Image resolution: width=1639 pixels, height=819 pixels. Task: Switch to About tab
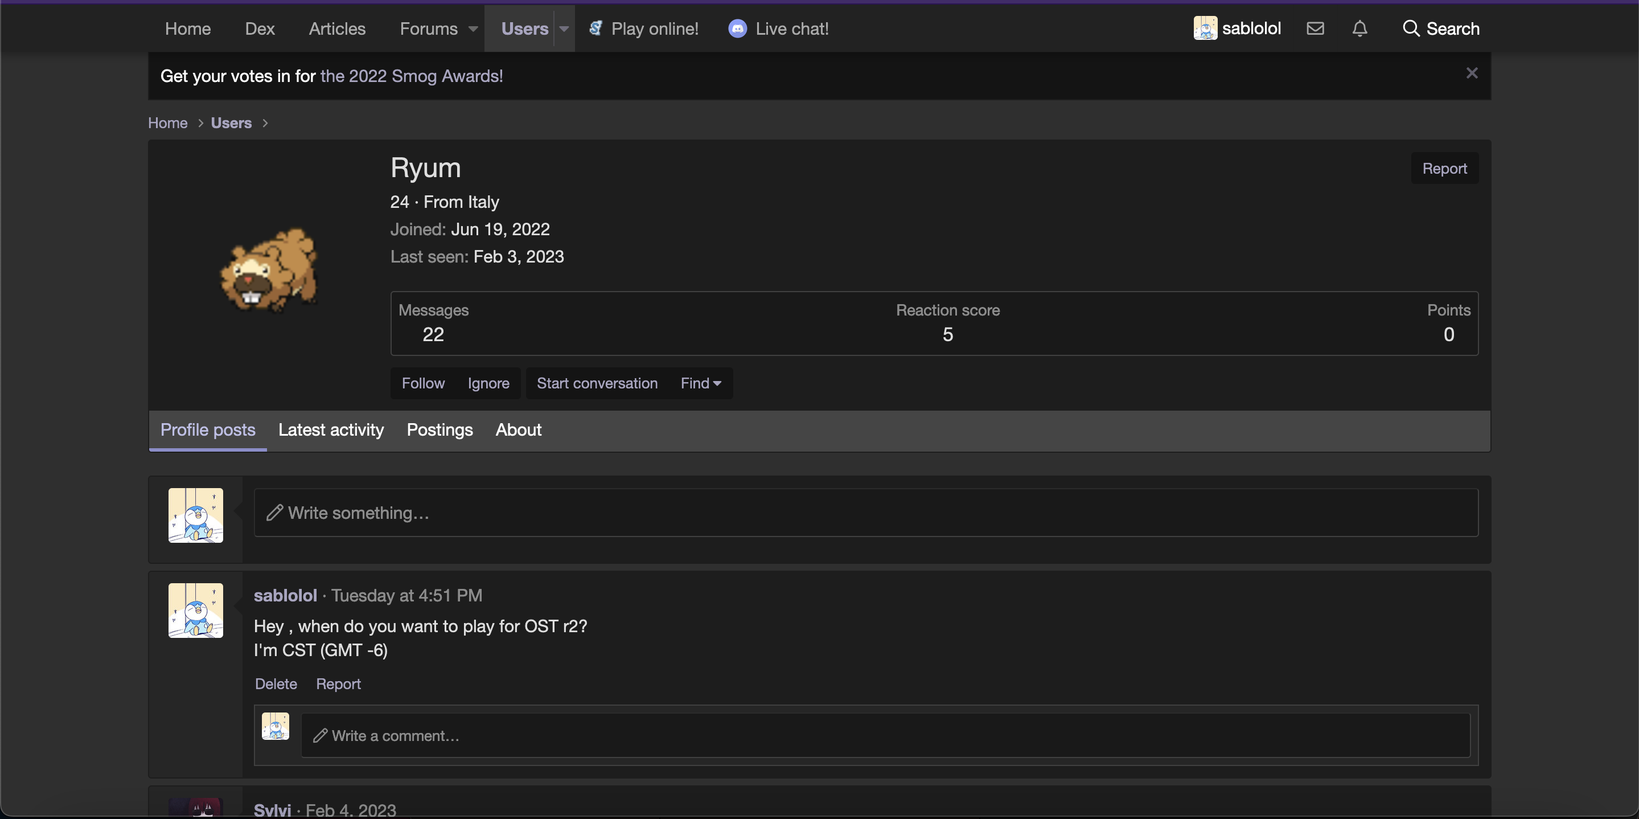(x=519, y=430)
